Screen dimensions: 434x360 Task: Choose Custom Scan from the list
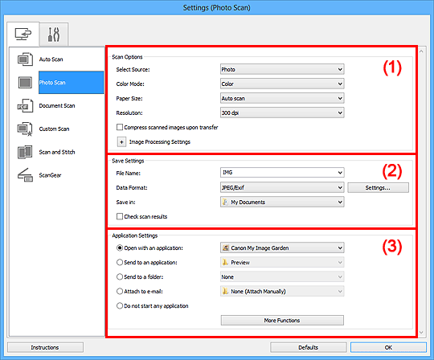coord(54,129)
